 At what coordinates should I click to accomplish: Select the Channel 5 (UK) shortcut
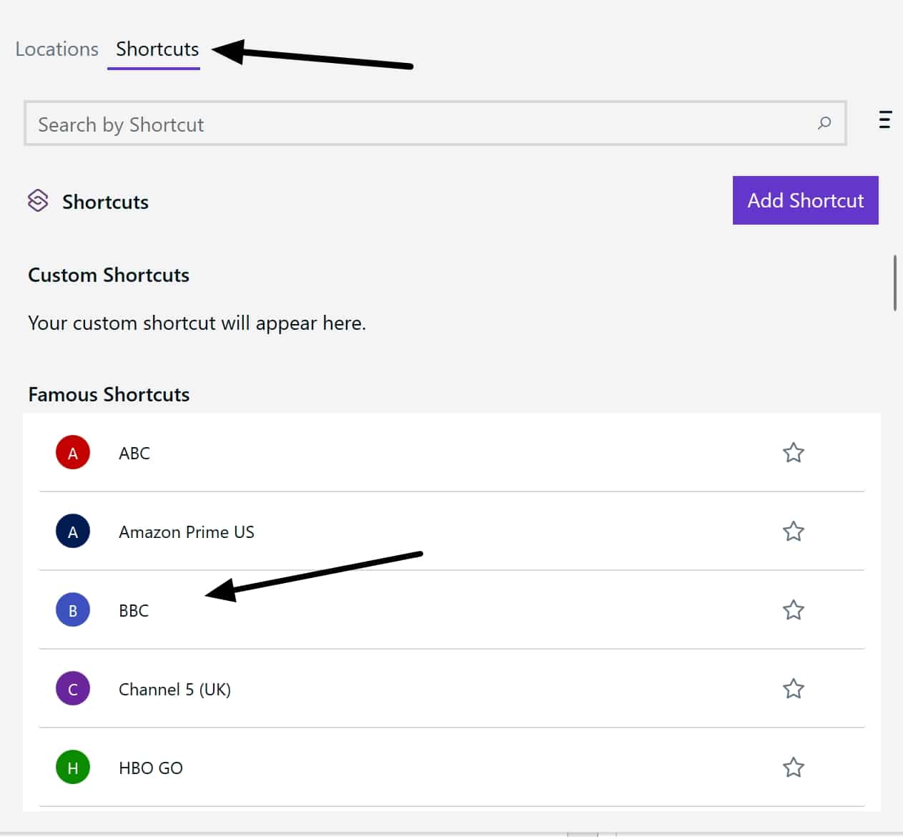point(451,689)
